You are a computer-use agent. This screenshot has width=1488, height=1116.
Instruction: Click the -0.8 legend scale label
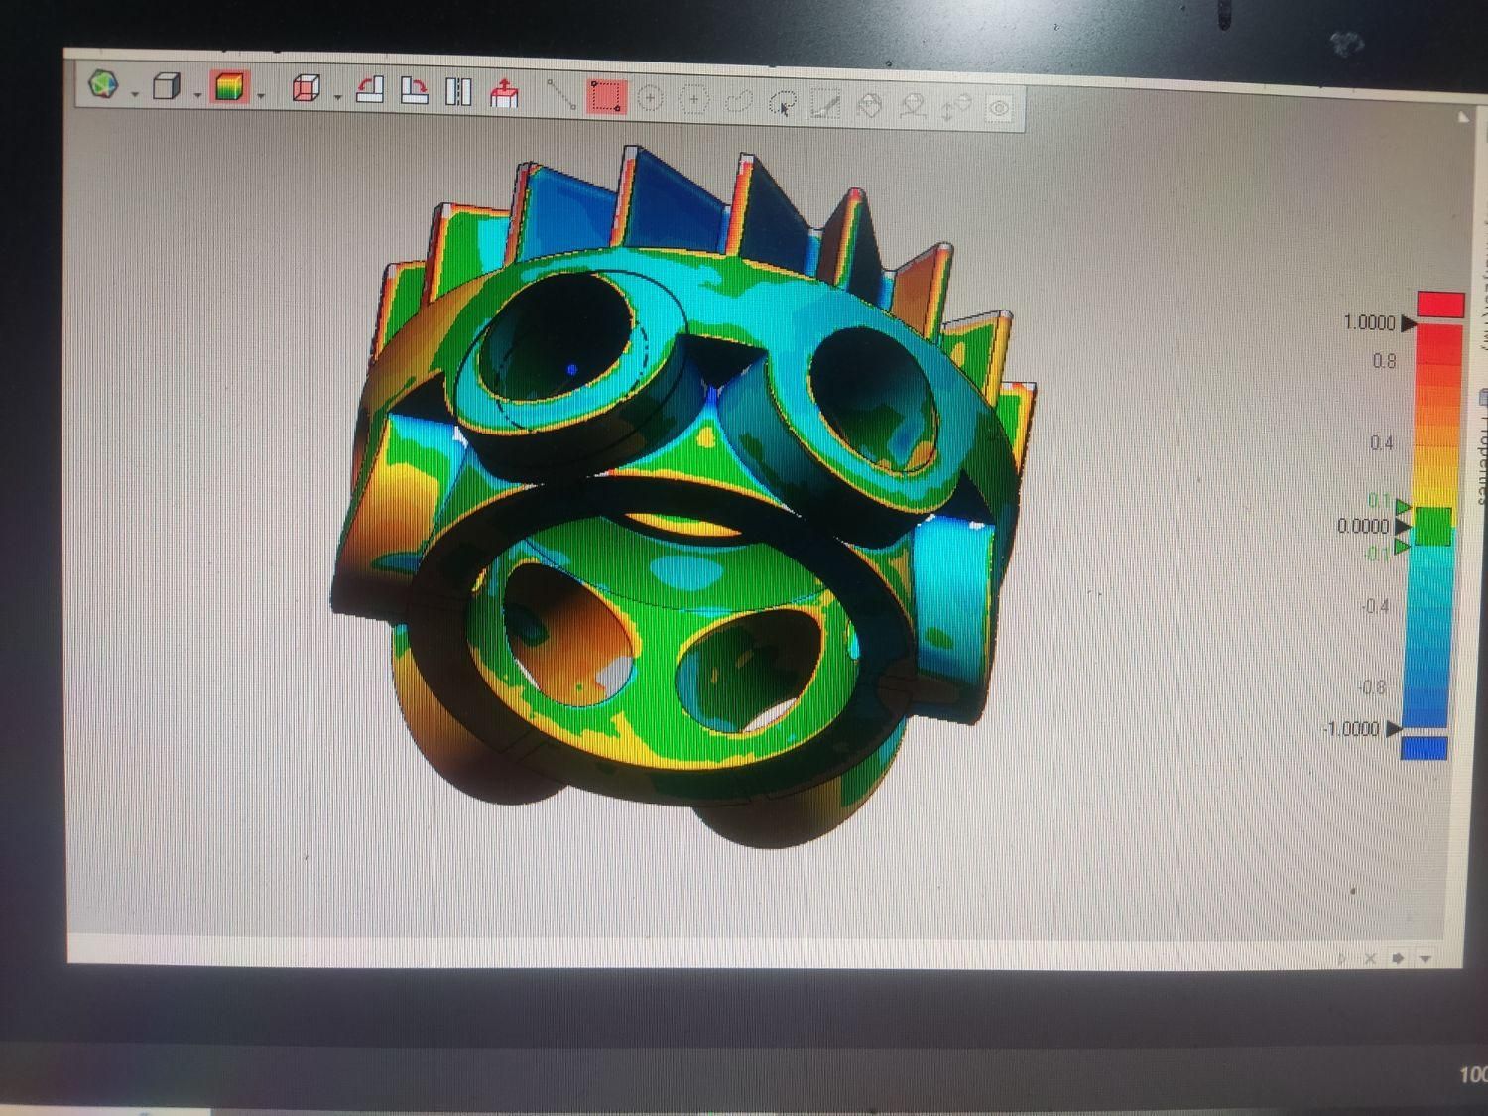click(x=1371, y=686)
